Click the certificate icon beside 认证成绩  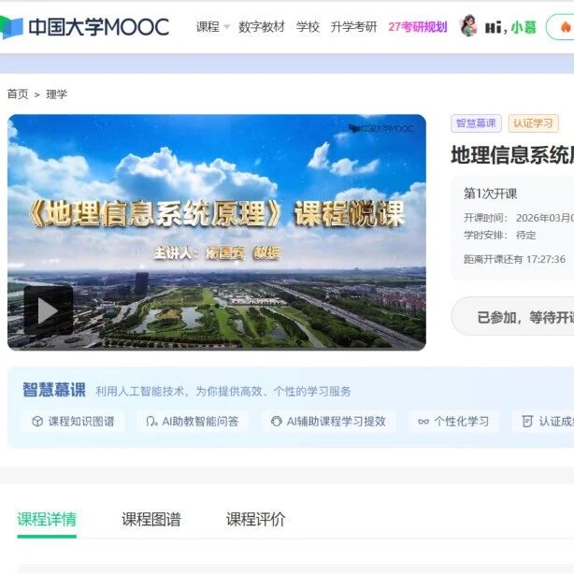[x=527, y=422]
